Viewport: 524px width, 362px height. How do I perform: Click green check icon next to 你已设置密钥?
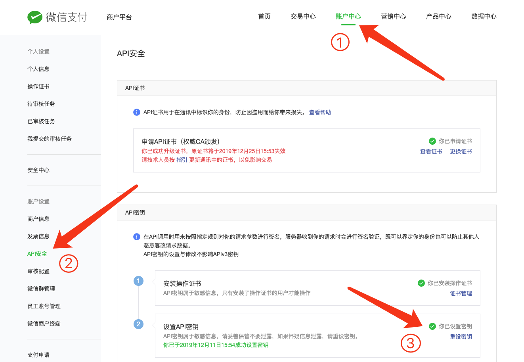432,326
